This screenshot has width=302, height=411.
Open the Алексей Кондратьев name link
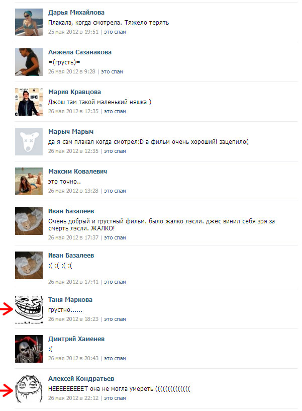click(81, 379)
